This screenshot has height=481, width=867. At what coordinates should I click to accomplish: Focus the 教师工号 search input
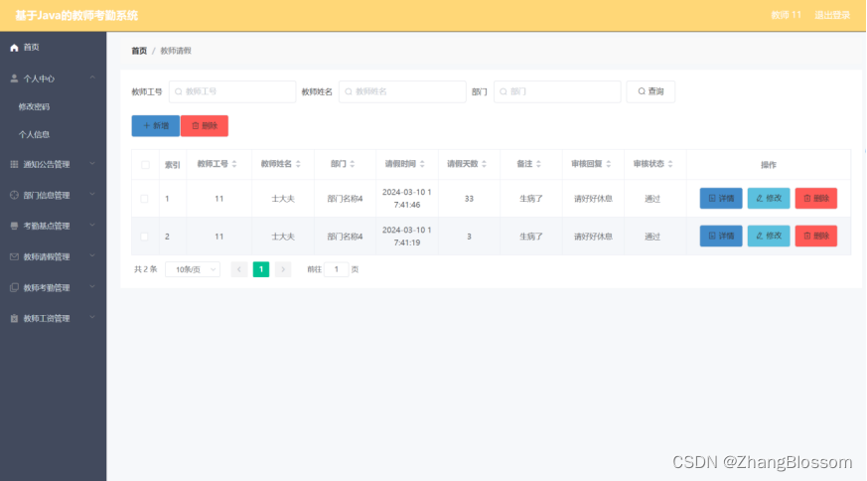(232, 91)
